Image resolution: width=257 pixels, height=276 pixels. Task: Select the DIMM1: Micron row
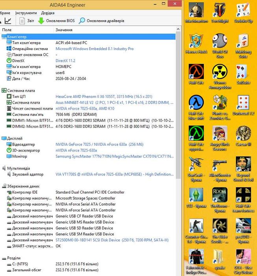88,120
